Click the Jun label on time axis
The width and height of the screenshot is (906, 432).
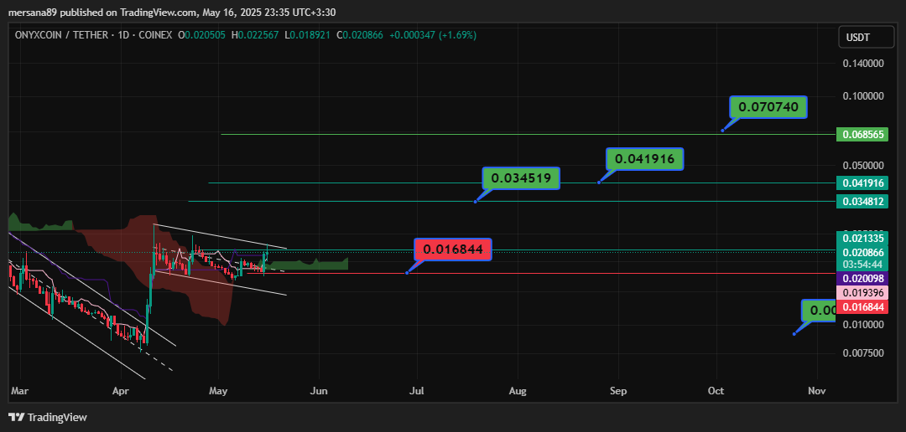pyautogui.click(x=319, y=391)
